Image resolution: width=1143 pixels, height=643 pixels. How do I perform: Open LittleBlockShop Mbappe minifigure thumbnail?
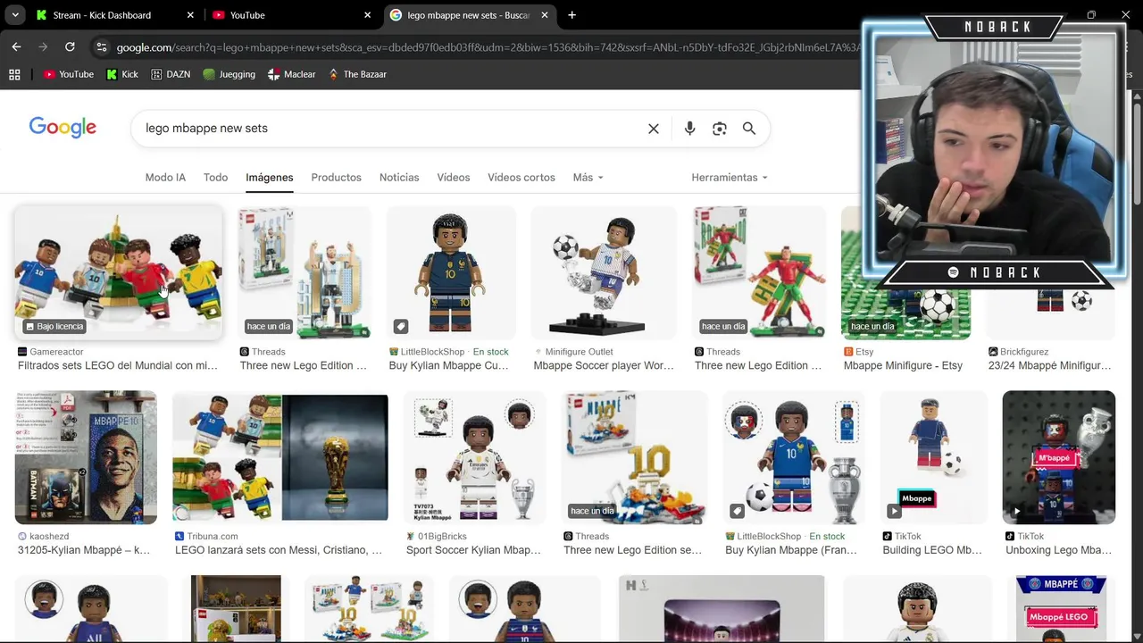click(x=451, y=272)
